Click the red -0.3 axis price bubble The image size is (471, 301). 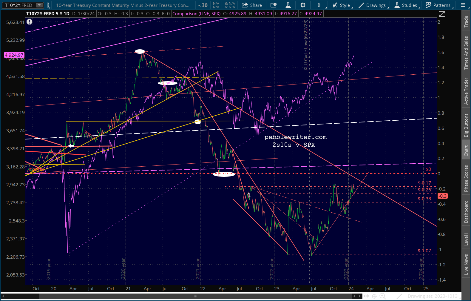442,196
